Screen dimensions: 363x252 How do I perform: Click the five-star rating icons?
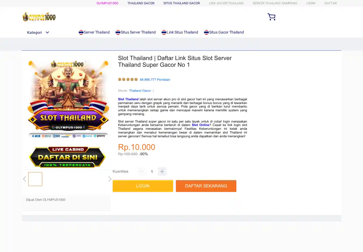point(128,79)
